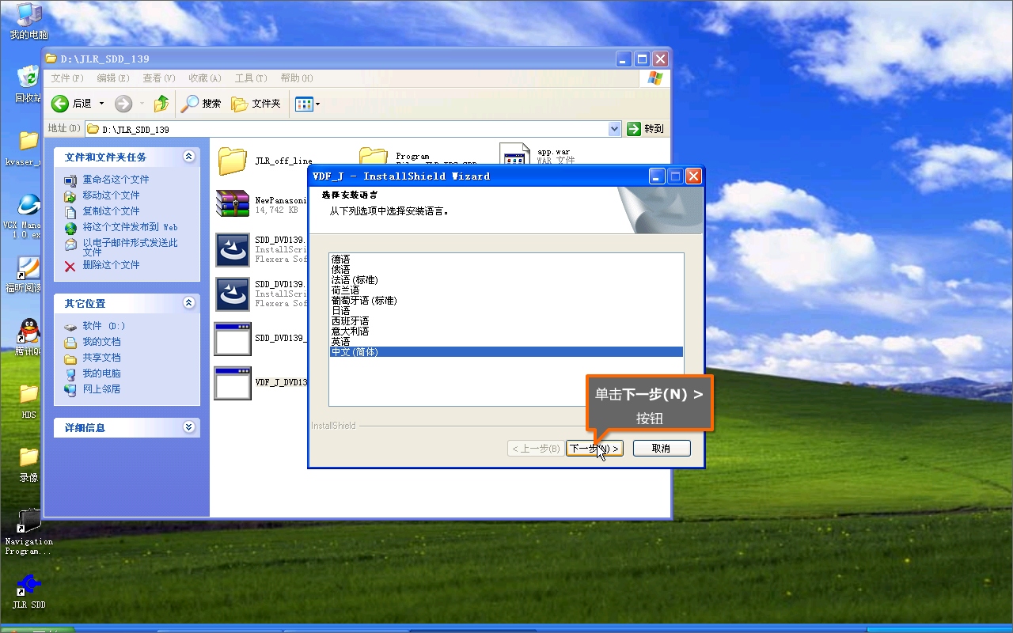Open 共享文档 in Other Places
Image resolution: width=1013 pixels, height=633 pixels.
101,358
